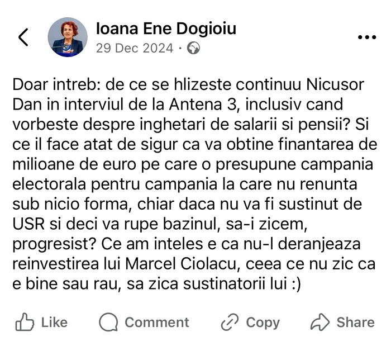Click the Copy text label
This screenshot has width=391, height=346.
coord(263,323)
